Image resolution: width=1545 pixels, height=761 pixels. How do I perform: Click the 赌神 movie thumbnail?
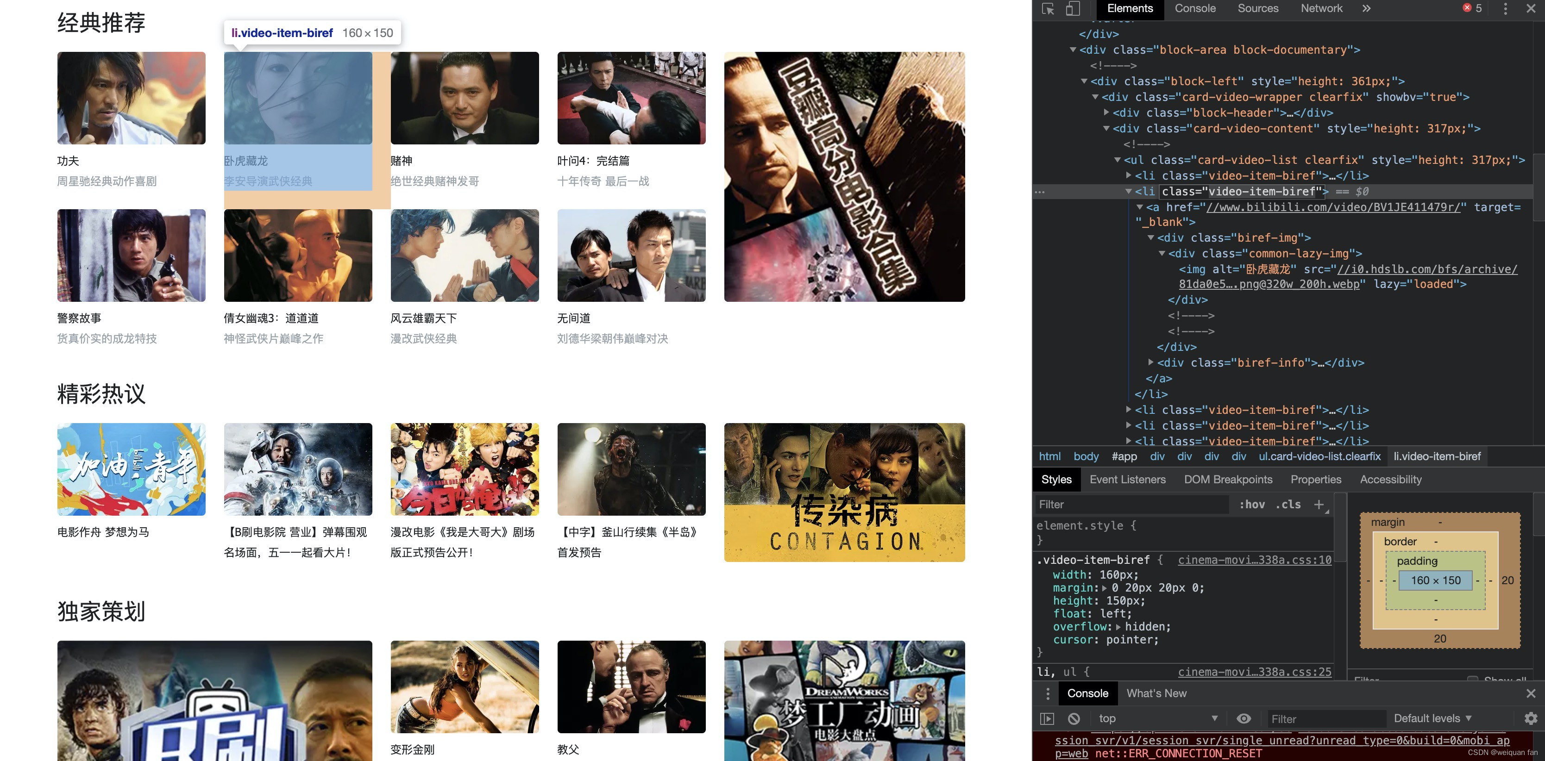tap(464, 98)
